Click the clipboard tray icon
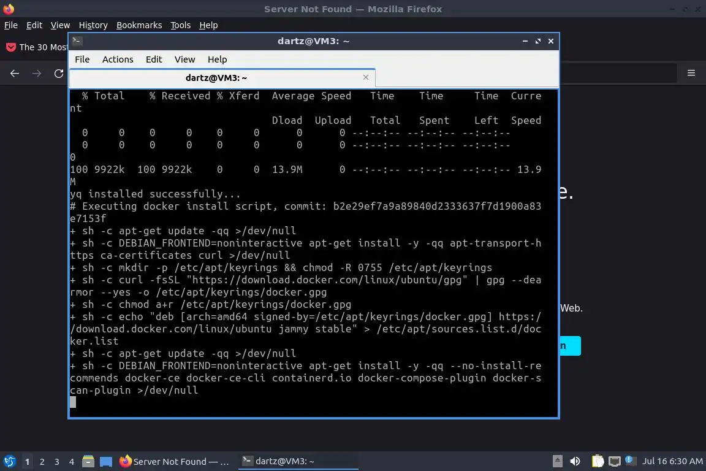 pos(598,461)
